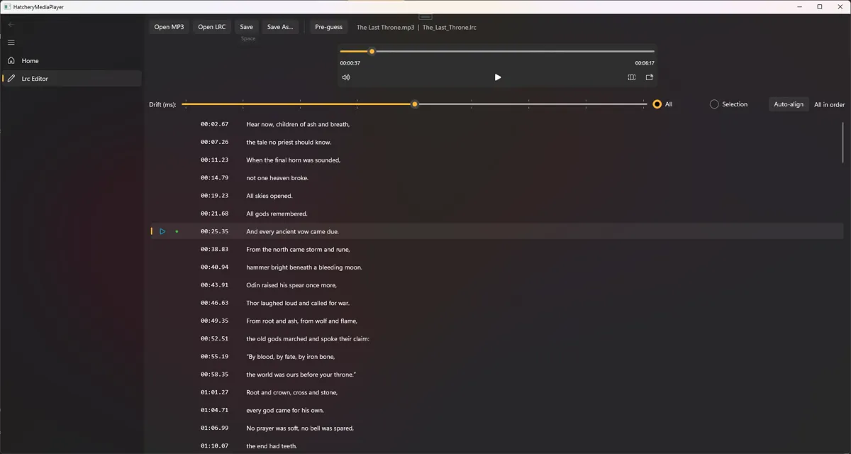This screenshot has width=851, height=454.
Task: Select lyric "No prayer was soft, no bell was spared,"
Action: 300,428
